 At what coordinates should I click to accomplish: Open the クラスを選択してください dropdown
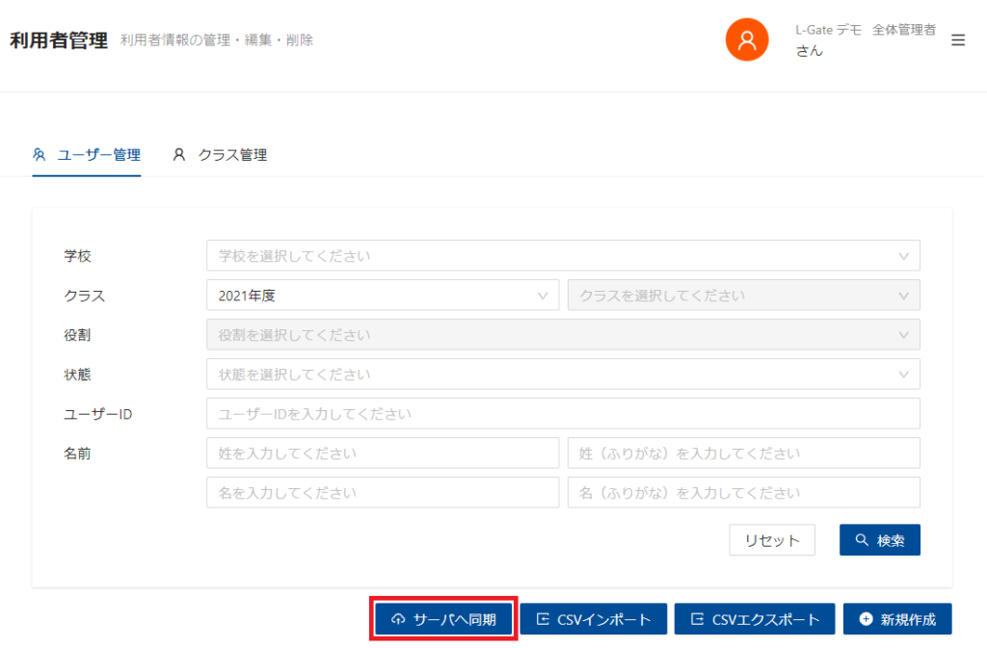pos(743,296)
